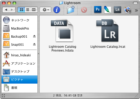The width and height of the screenshot is (140, 99).
Task: Launch Lightroom from the LR toolbar icon
Action: [118, 10]
